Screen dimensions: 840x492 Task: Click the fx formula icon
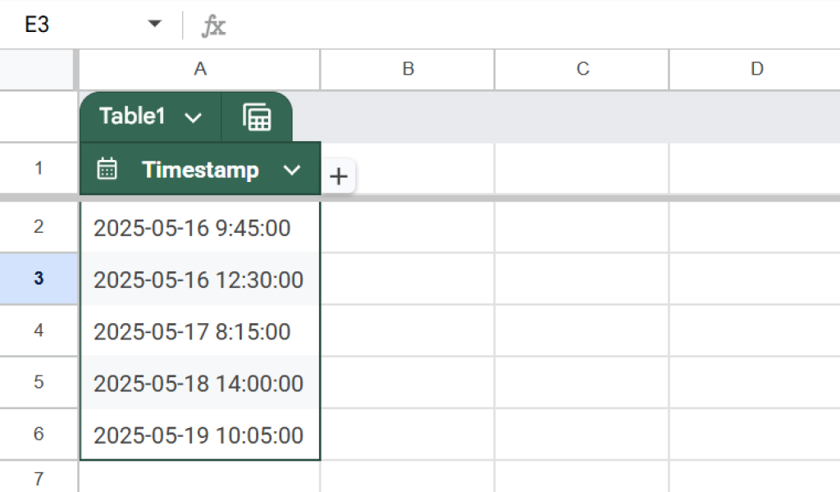tap(213, 25)
